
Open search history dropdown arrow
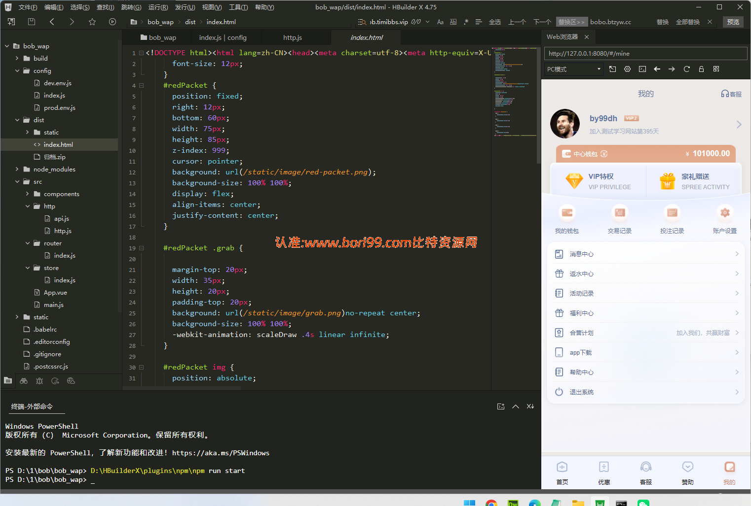[x=427, y=22]
